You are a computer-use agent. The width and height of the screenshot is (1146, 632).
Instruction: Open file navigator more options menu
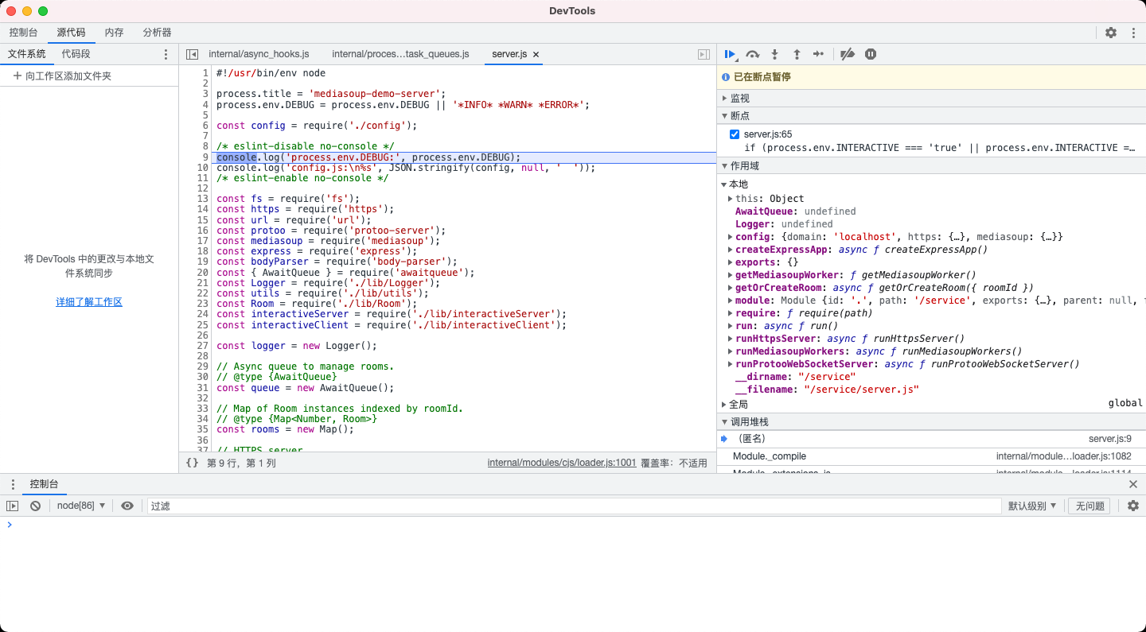166,54
